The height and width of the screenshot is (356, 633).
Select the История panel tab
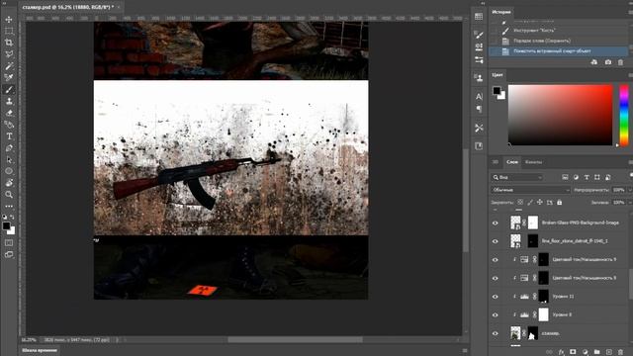point(501,12)
